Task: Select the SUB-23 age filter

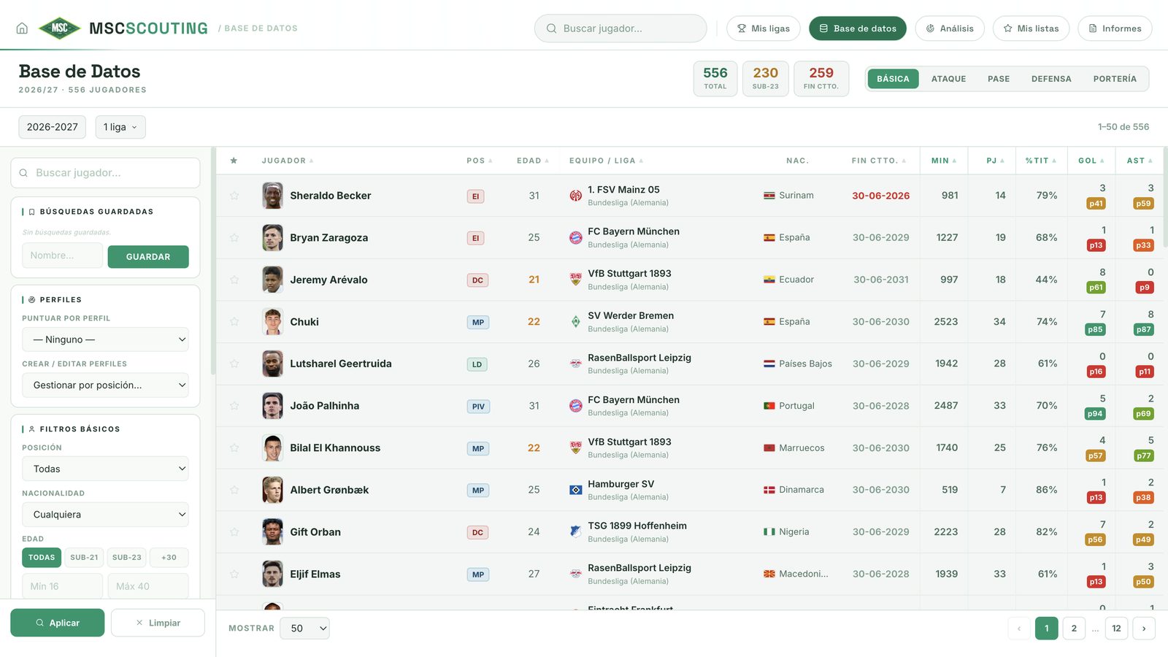Action: point(126,558)
